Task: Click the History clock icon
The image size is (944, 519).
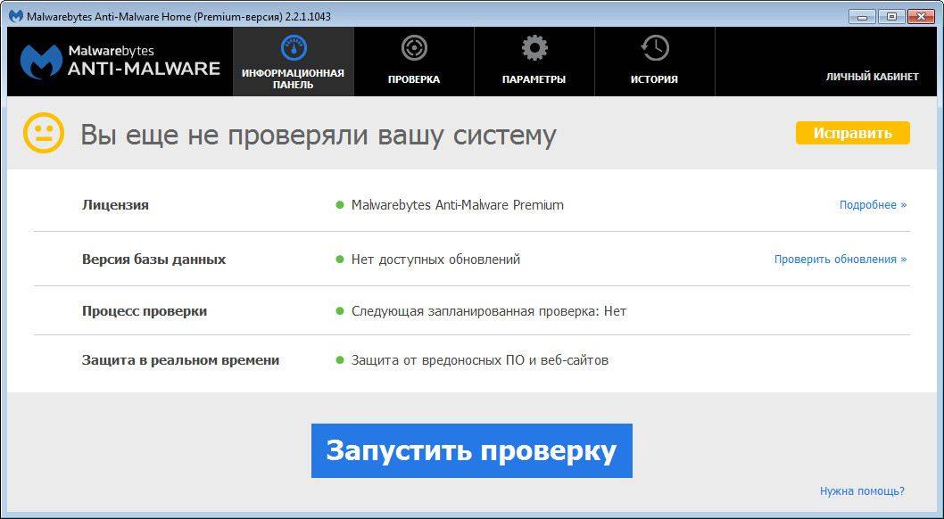Action: (654, 47)
